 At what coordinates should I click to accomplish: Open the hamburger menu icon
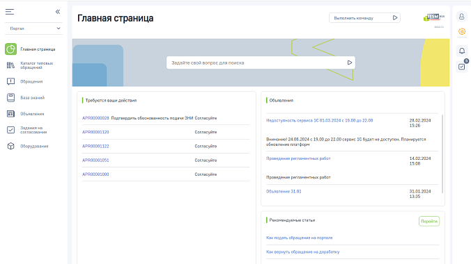point(10,12)
